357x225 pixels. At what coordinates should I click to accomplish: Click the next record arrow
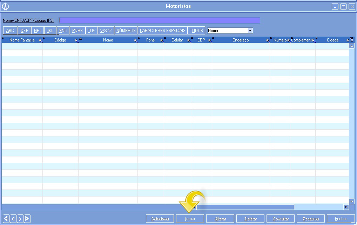(20, 219)
